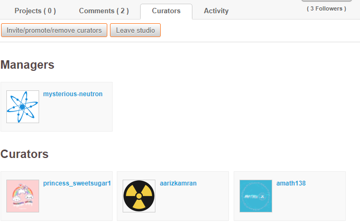The image size is (360, 223).
Task: Open amath138's blue profile picture
Action: pyautogui.click(x=256, y=196)
